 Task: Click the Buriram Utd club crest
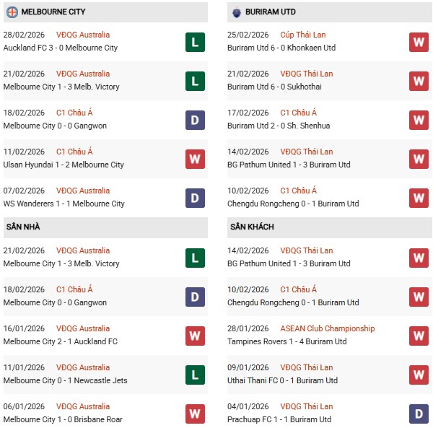(x=237, y=12)
